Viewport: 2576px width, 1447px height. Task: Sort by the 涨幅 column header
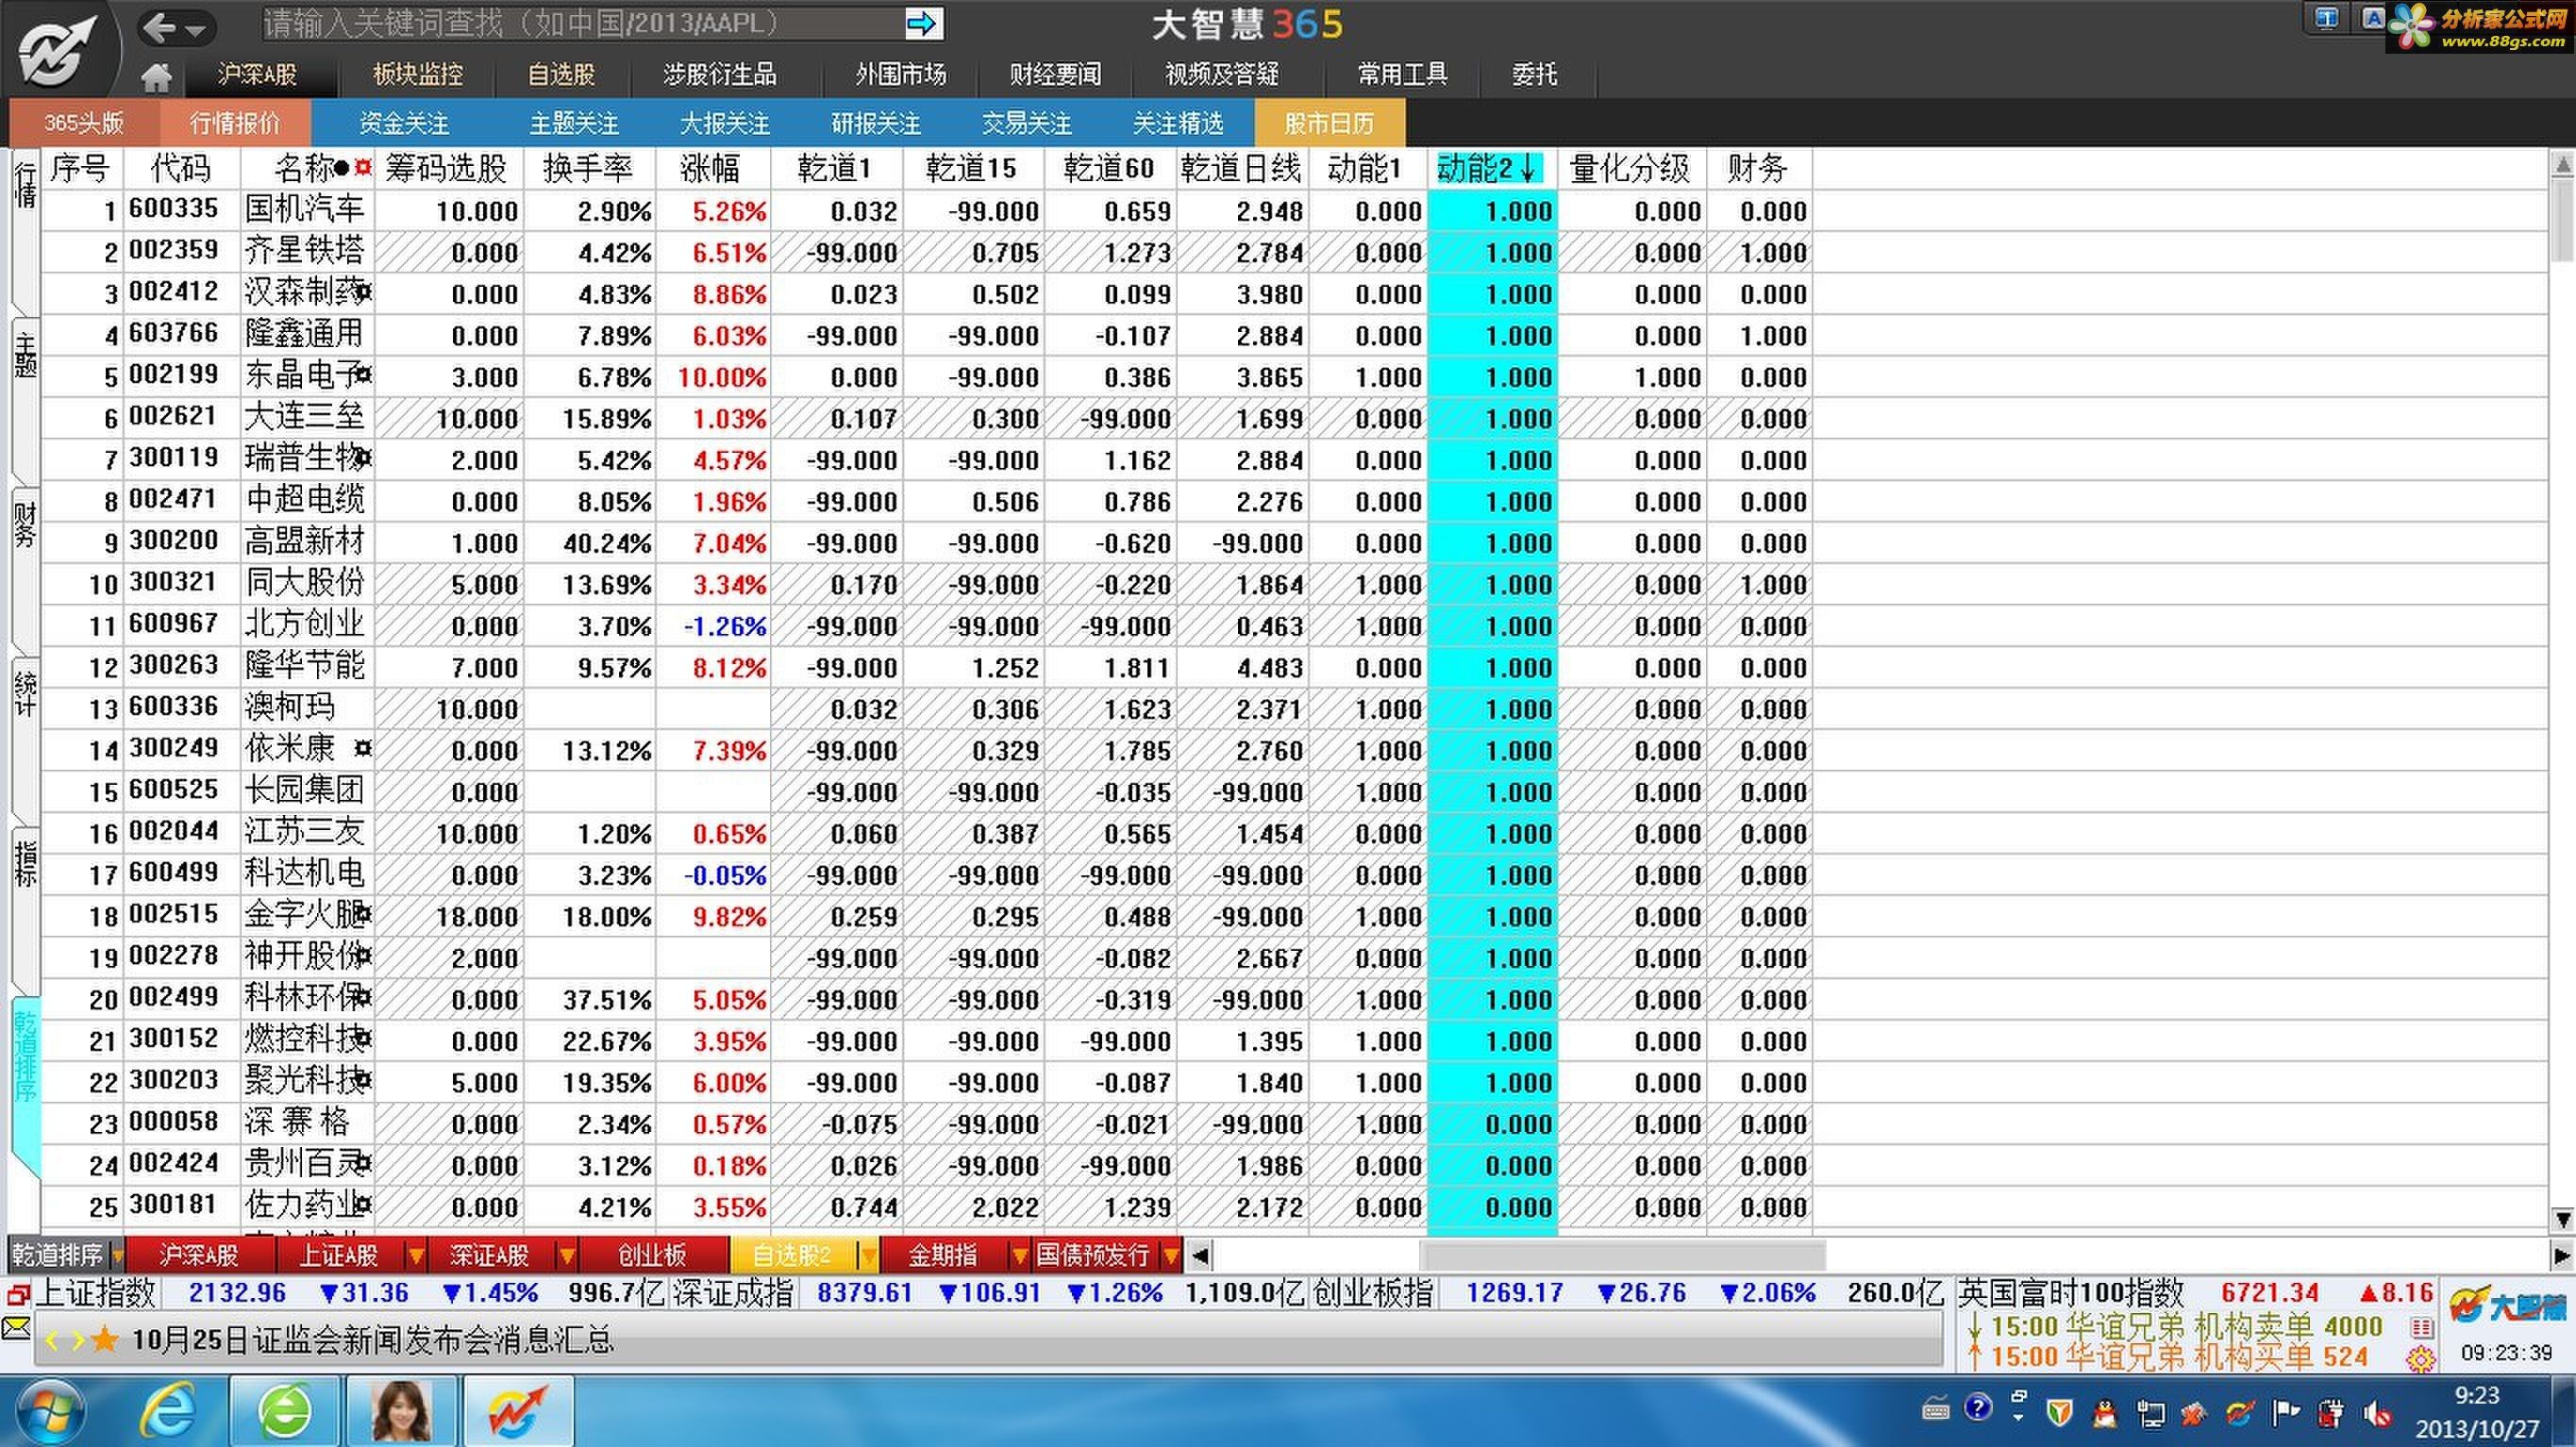pyautogui.click(x=711, y=168)
